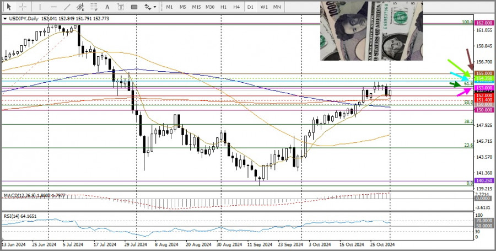496x251 pixels.
Task: Select the D1 daily timeframe
Action: (251, 7)
